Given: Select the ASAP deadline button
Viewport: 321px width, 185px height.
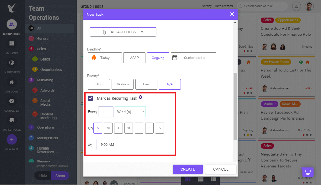Looking at the screenshot, I should tap(134, 58).
